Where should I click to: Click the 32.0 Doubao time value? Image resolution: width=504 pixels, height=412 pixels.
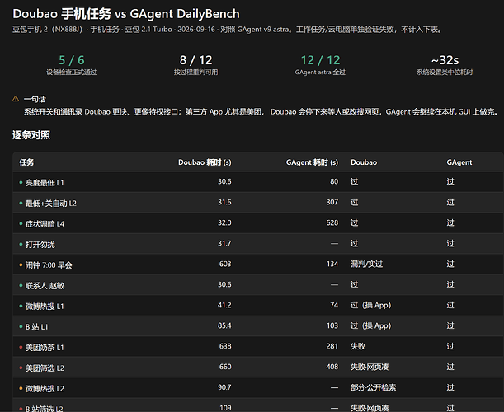click(224, 222)
